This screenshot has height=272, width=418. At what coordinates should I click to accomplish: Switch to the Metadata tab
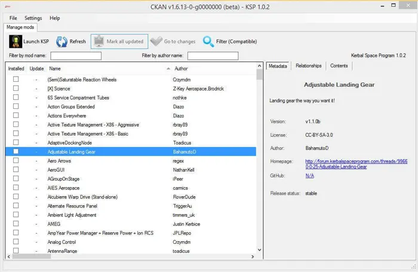278,66
